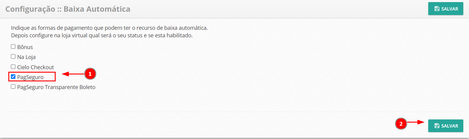The height and width of the screenshot is (139, 469).
Task: Select the Bônus text label
Action: 25,47
